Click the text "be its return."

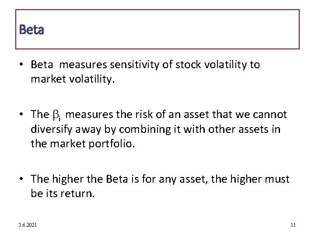[x=63, y=194]
